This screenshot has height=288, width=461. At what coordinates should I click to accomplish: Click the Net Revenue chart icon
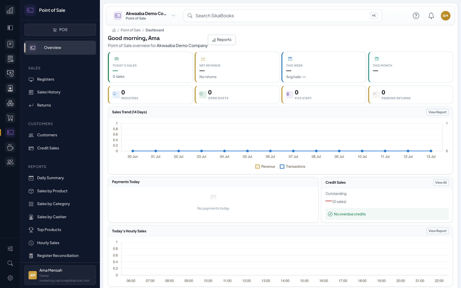click(203, 59)
